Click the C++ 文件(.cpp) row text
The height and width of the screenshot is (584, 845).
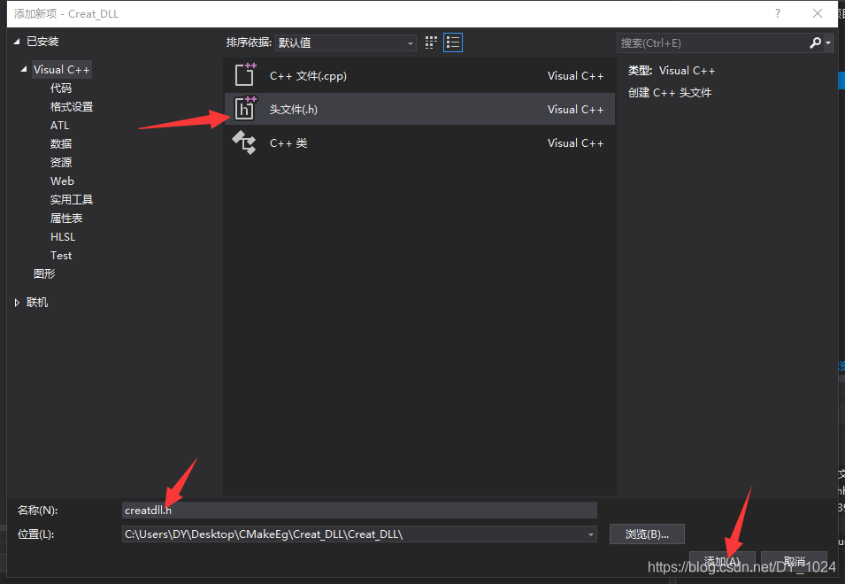pyautogui.click(x=308, y=76)
